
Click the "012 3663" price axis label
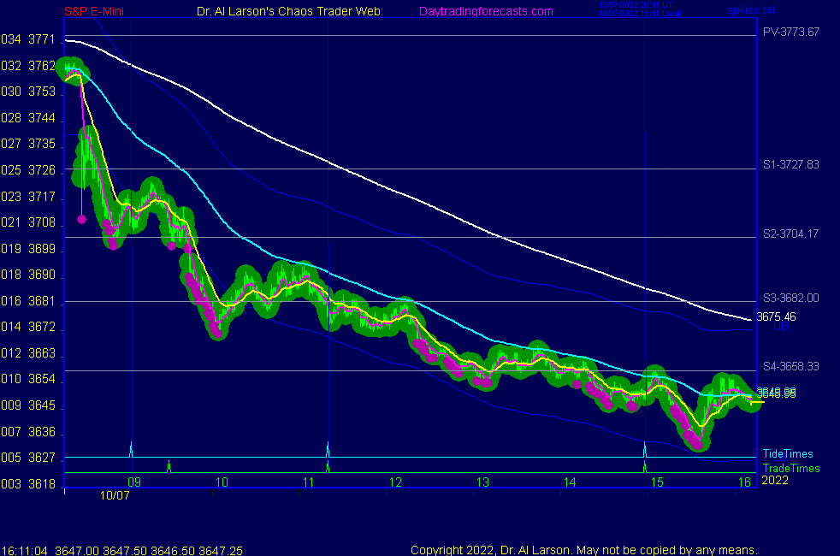tap(28, 353)
